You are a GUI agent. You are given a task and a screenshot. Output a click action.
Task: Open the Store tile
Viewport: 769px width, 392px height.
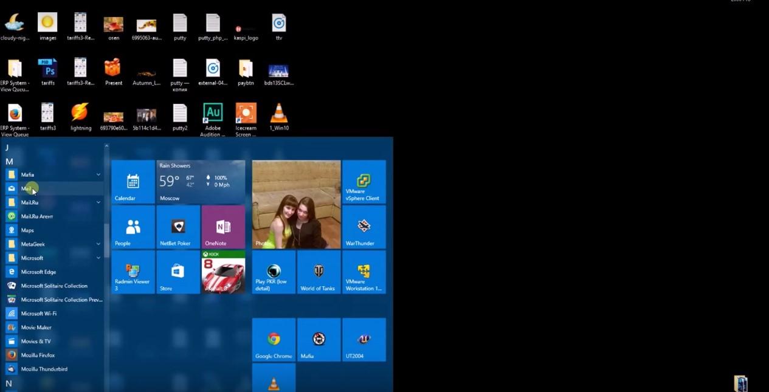point(178,272)
